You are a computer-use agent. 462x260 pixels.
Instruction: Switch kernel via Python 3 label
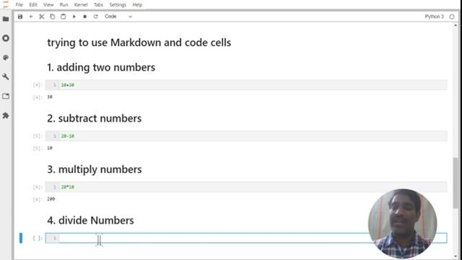[x=434, y=17]
